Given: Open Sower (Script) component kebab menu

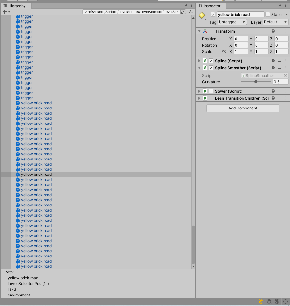Looking at the screenshot, I should [x=286, y=91].
